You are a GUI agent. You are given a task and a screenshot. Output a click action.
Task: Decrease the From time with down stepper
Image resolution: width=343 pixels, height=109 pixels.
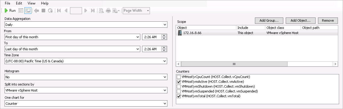pyautogui.click(x=164, y=38)
